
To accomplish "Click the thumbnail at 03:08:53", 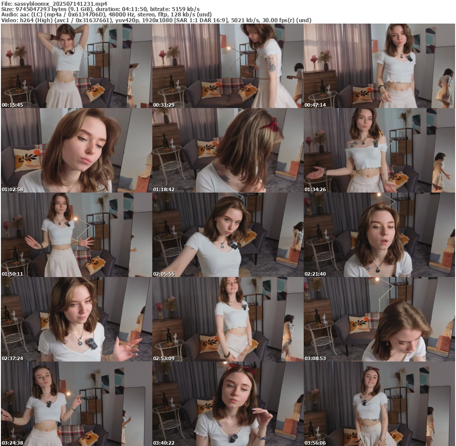I will point(379,319).
